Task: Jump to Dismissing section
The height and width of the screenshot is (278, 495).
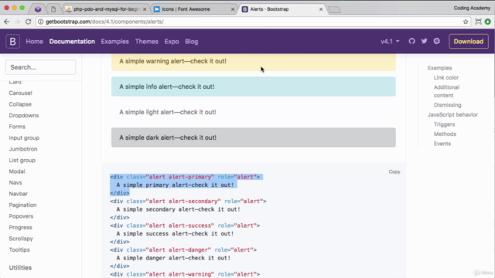Action: [447, 105]
